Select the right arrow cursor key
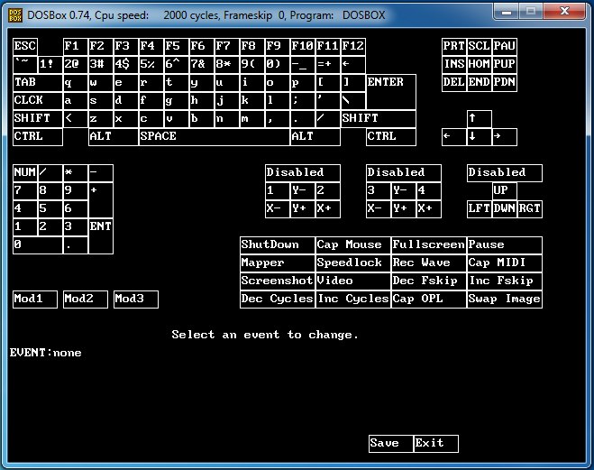This screenshot has height=470, width=594. coord(505,137)
